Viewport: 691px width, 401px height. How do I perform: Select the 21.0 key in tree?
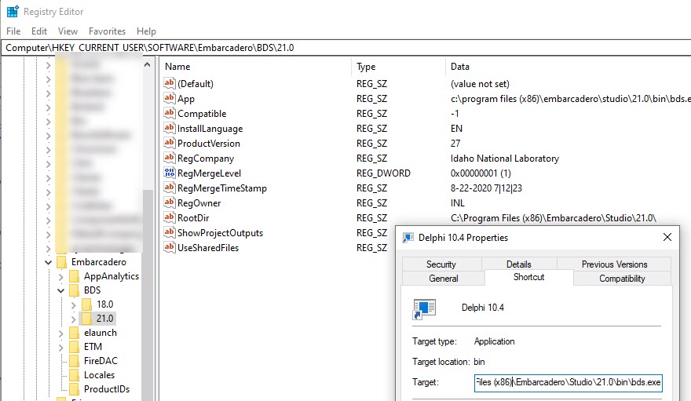click(x=105, y=319)
